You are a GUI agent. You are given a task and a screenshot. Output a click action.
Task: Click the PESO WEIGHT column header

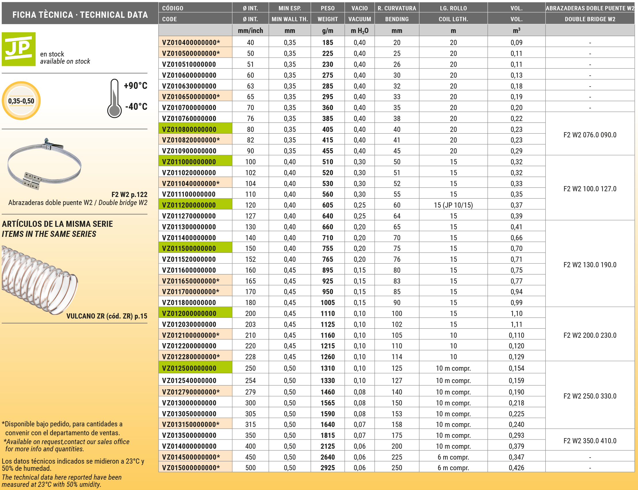(328, 13)
